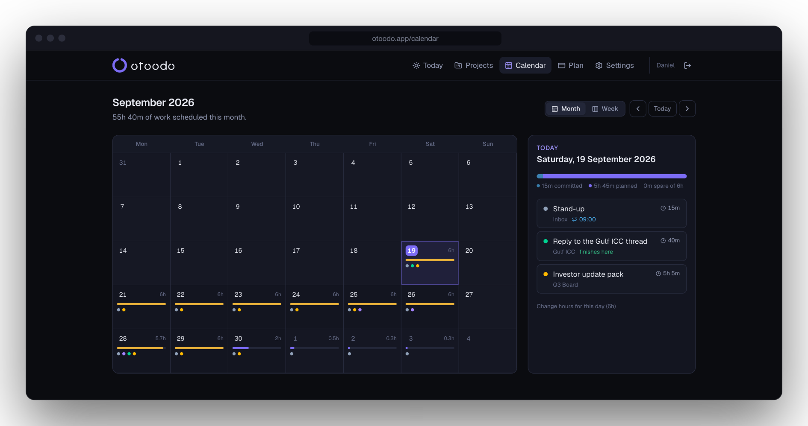Click the finishes here label

[x=596, y=252]
